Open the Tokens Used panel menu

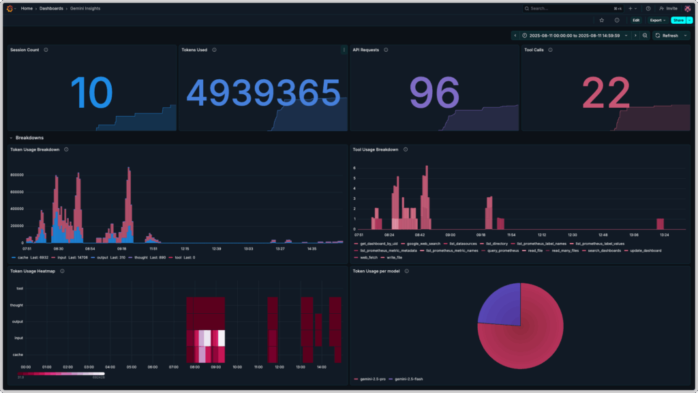click(344, 50)
